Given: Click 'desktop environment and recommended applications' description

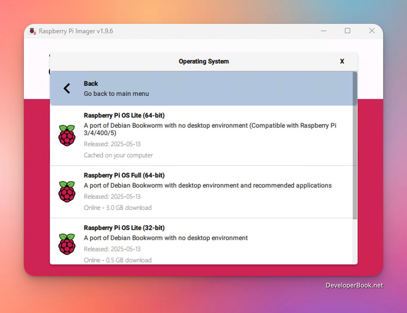Looking at the screenshot, I should (x=255, y=185).
